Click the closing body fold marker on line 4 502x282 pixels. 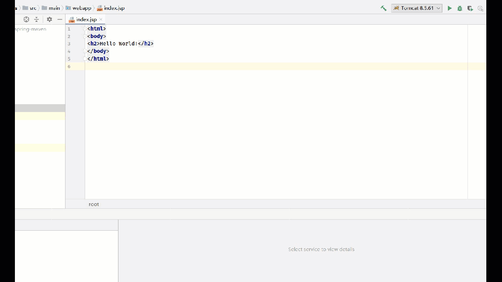point(84,51)
